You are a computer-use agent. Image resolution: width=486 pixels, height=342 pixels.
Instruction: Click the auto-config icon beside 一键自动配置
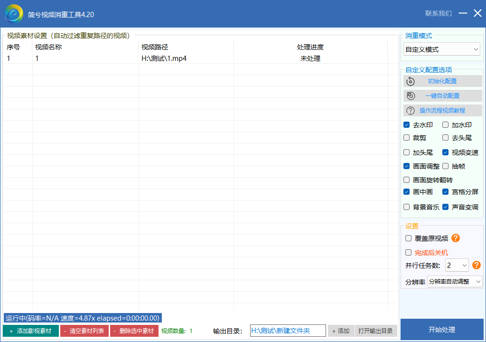coord(411,96)
